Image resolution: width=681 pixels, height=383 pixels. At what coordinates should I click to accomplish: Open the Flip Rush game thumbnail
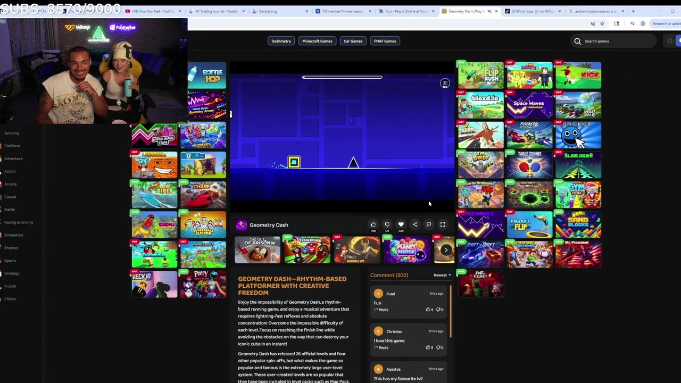click(x=480, y=76)
